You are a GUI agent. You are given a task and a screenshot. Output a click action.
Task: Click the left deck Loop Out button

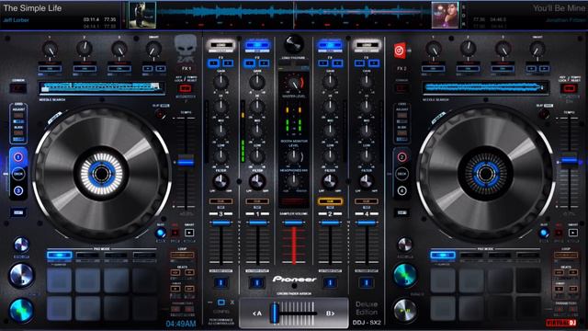pos(189,289)
